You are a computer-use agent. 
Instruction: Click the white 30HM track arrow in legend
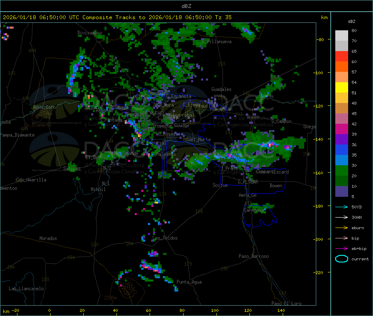click(x=342, y=217)
